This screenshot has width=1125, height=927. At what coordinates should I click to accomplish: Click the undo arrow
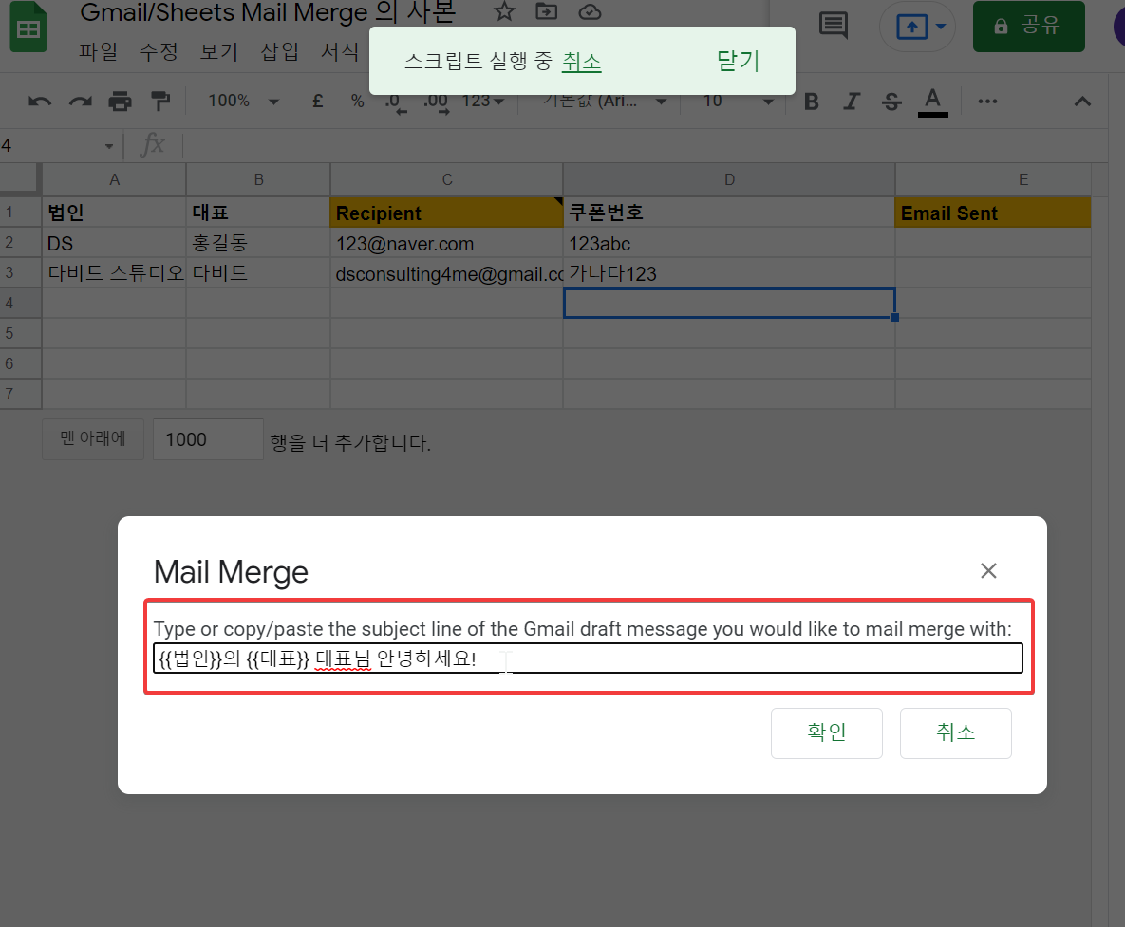tap(40, 102)
